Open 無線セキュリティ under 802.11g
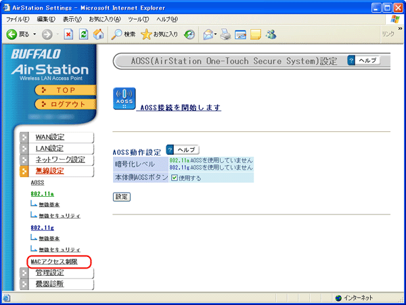 tap(60, 250)
